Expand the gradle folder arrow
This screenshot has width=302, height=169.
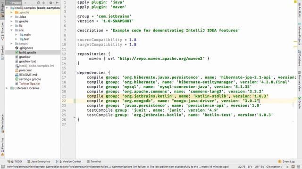(x=11, y=21)
